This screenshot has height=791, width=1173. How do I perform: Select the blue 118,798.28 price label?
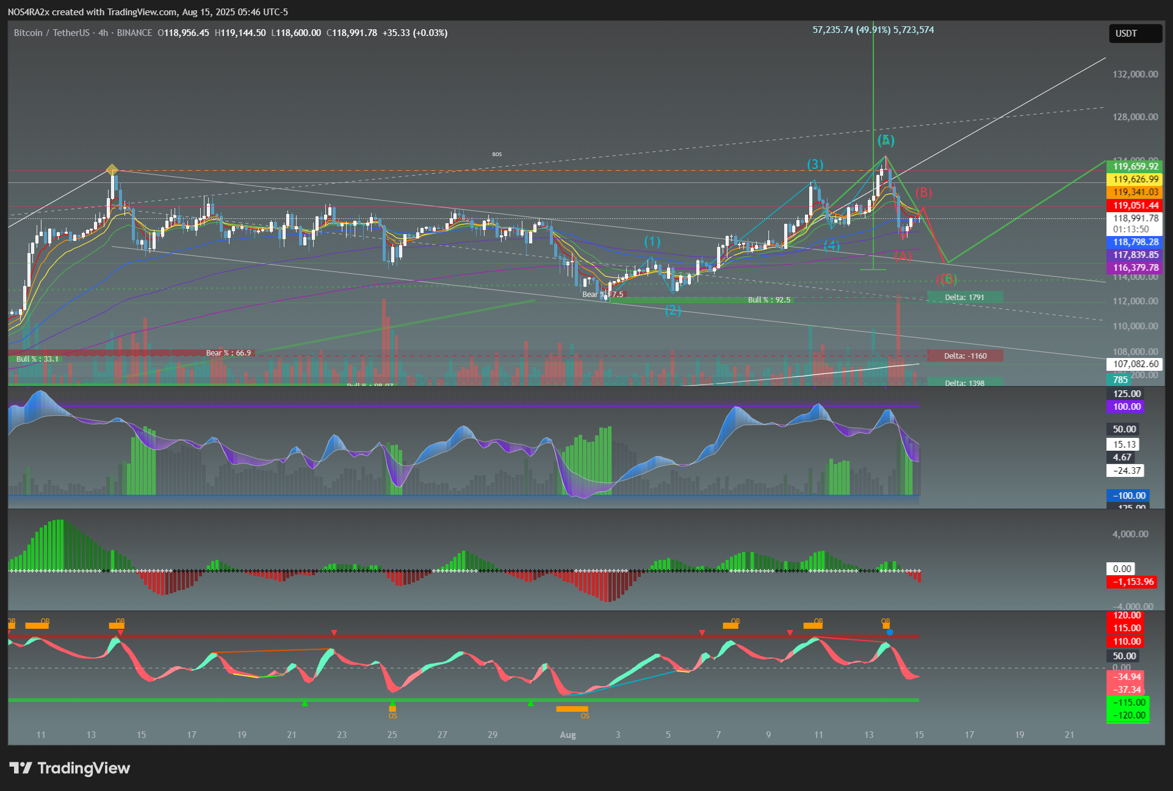coord(1135,242)
